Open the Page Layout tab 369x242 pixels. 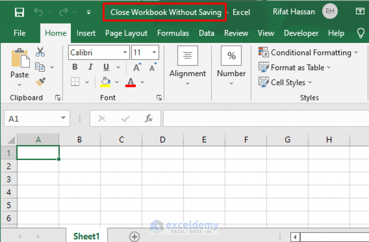[x=126, y=33]
